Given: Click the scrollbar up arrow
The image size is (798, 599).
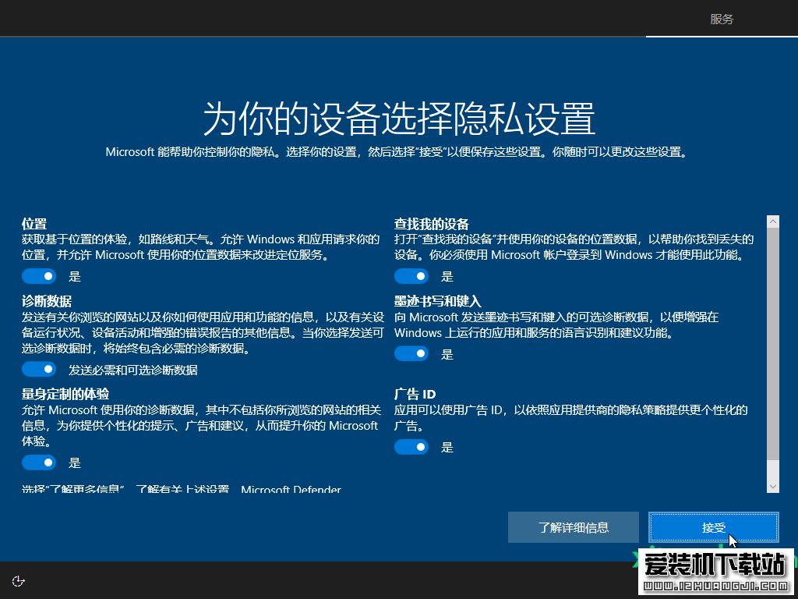Looking at the screenshot, I should 772,222.
